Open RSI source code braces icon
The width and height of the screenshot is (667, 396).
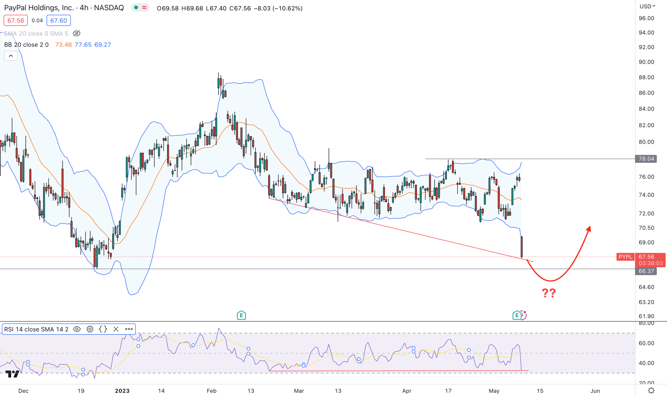[103, 329]
